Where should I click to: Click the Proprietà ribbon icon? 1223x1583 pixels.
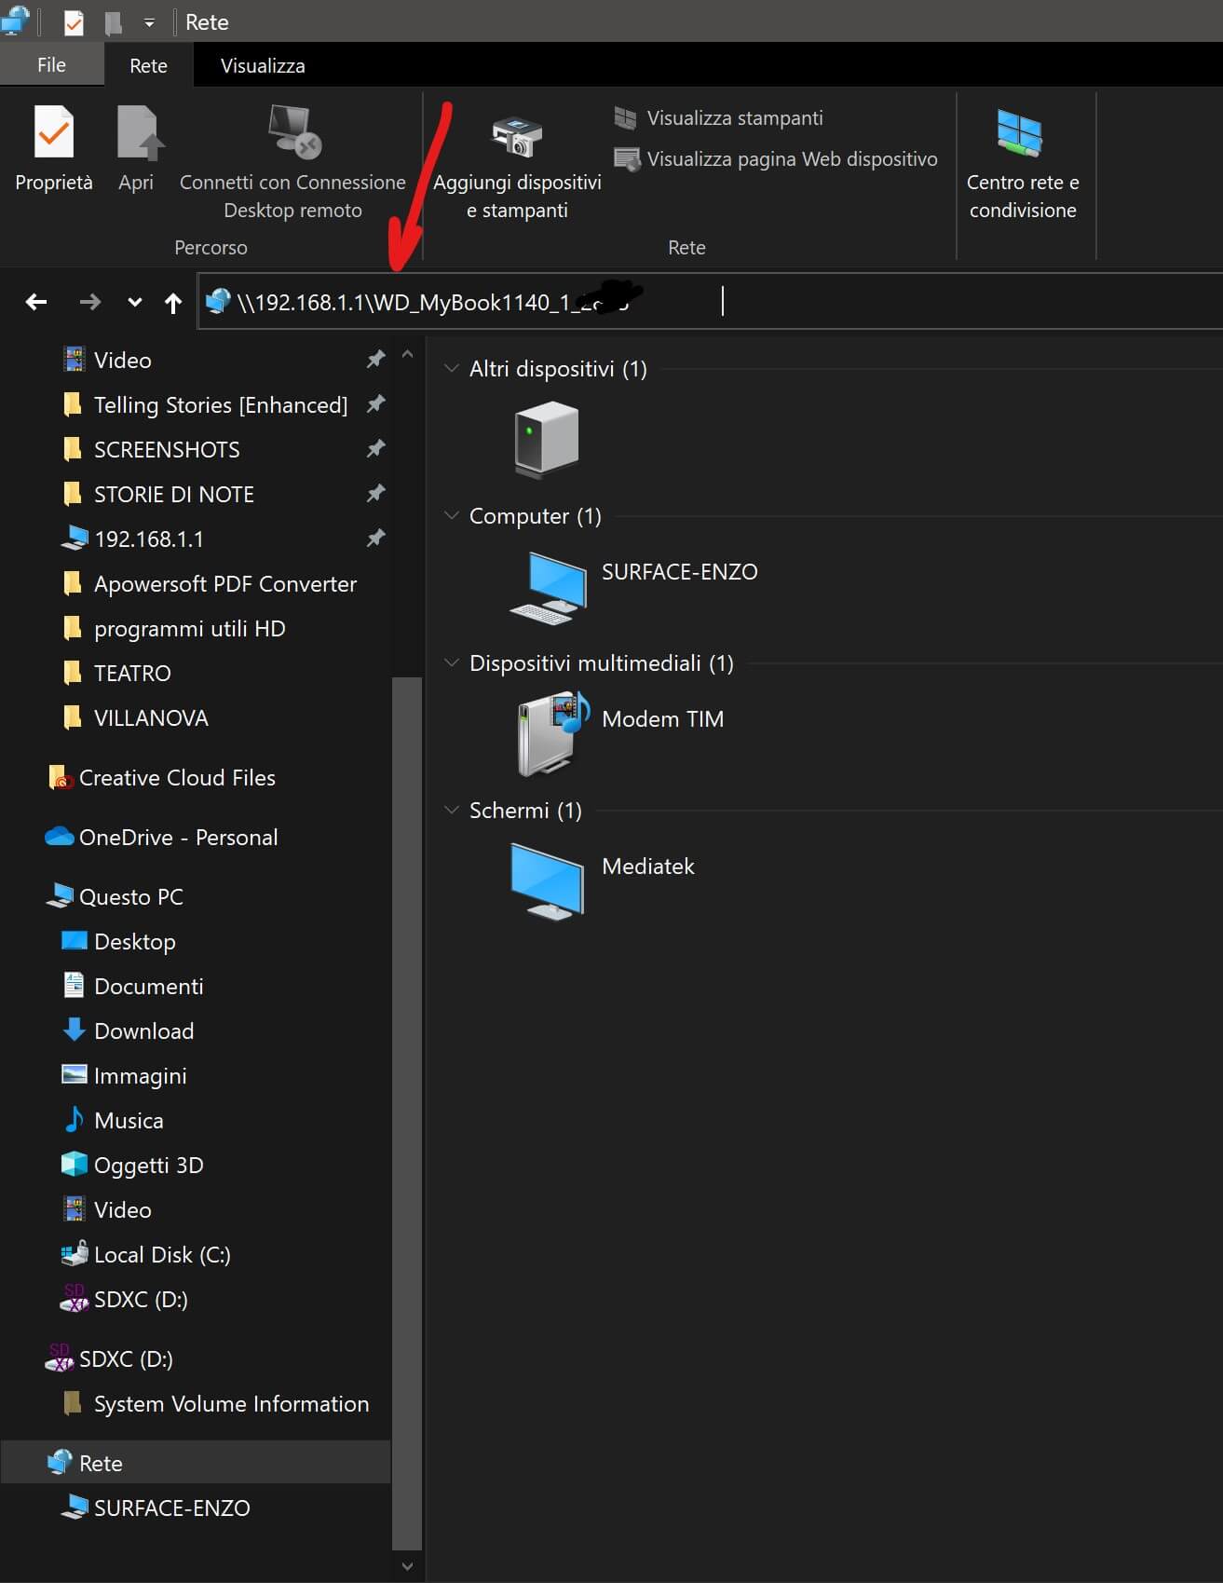tap(54, 134)
